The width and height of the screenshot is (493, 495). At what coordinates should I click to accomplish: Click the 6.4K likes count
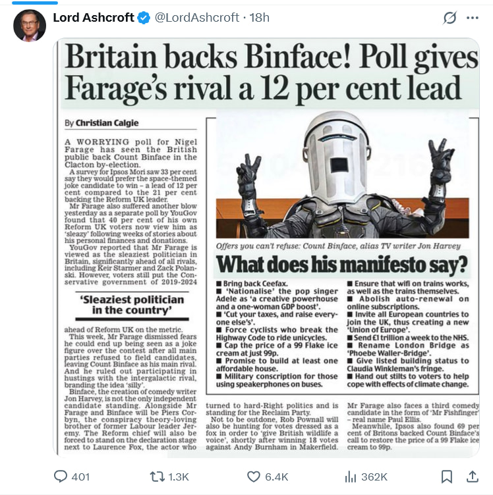[277, 477]
